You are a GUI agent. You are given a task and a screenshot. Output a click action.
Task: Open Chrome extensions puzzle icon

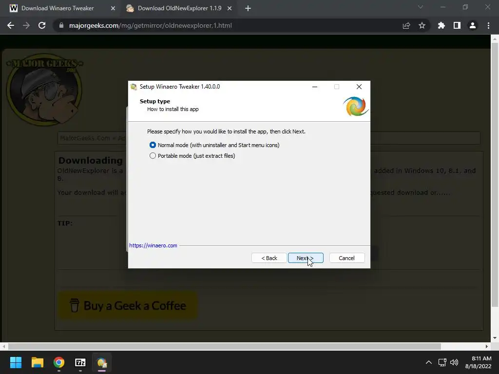point(441,25)
